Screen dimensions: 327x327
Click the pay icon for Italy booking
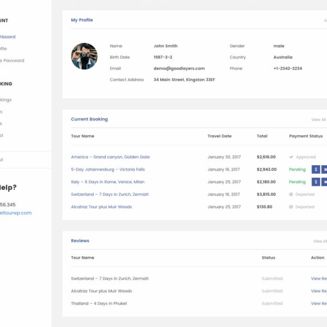tap(316, 182)
